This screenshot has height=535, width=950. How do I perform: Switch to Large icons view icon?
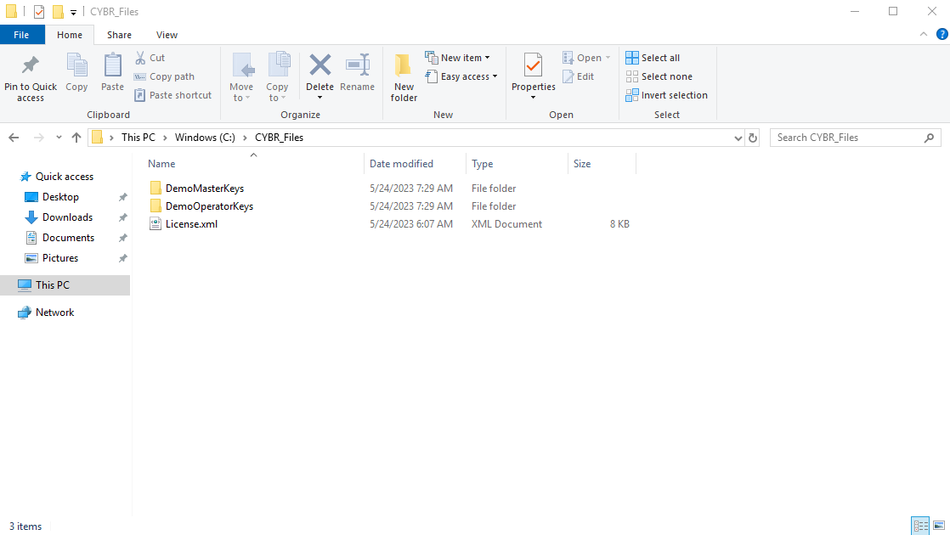pos(939,526)
